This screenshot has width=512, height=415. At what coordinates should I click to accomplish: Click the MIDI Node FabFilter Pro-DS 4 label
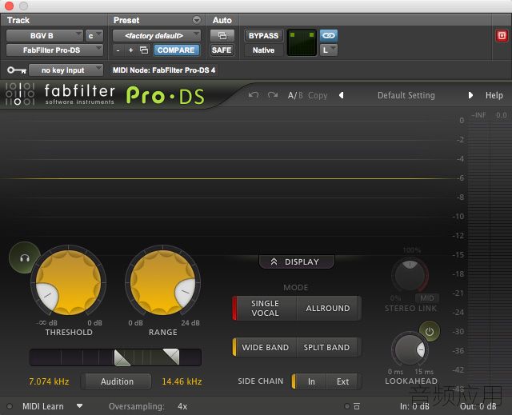[x=164, y=70]
